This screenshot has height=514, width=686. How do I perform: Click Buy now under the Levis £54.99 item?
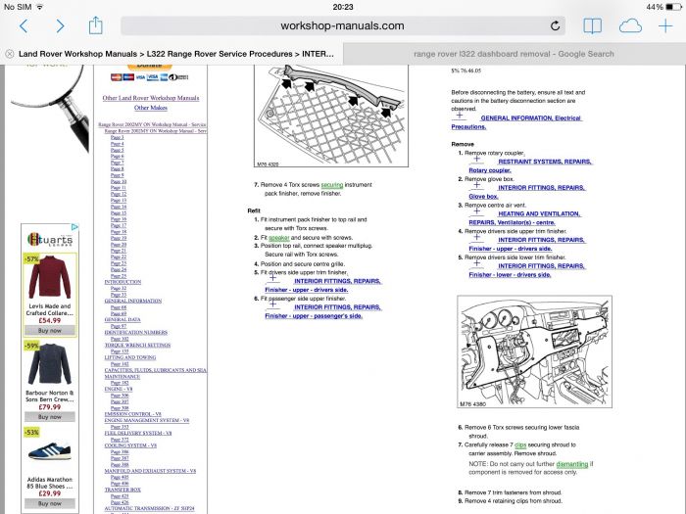[x=50, y=331]
